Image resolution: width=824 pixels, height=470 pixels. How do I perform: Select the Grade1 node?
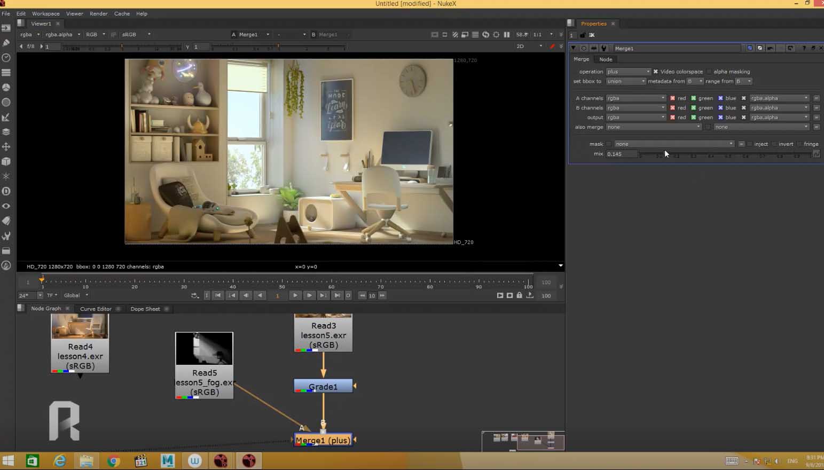323,386
